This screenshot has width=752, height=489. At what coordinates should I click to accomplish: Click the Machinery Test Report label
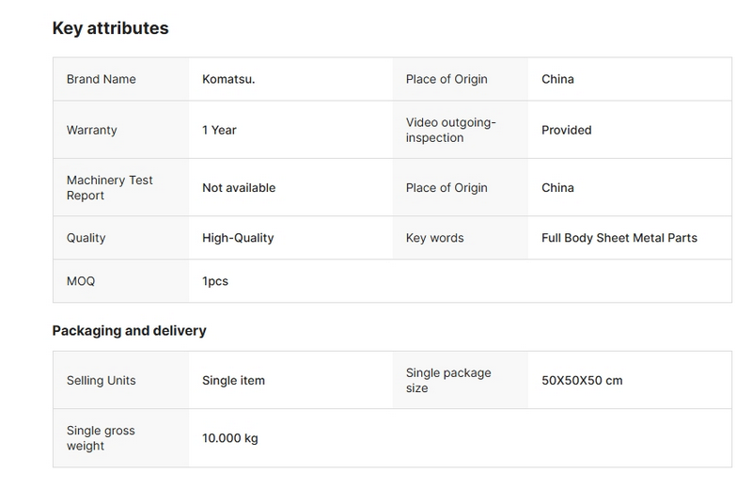(109, 187)
